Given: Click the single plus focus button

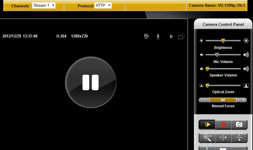Looking at the screenshot, I should pyautogui.click(x=238, y=100).
